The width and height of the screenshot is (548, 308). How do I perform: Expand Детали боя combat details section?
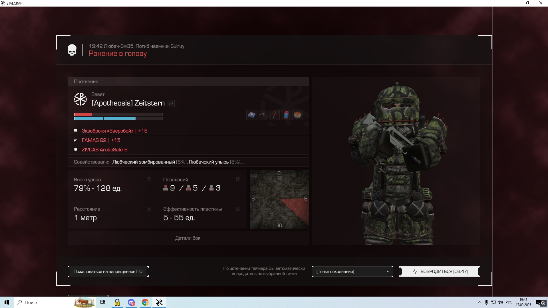[188, 238]
